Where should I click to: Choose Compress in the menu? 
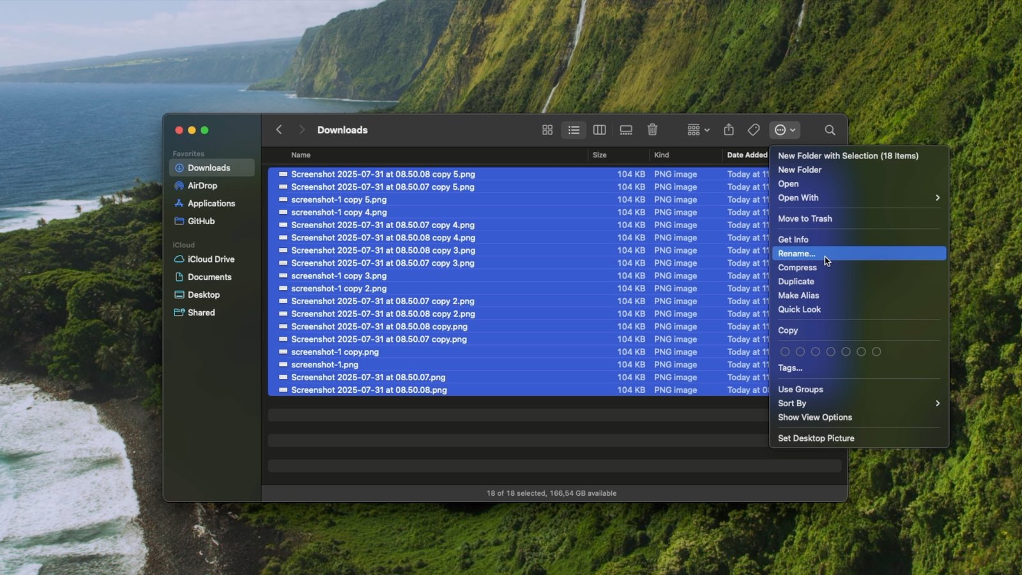point(858,268)
